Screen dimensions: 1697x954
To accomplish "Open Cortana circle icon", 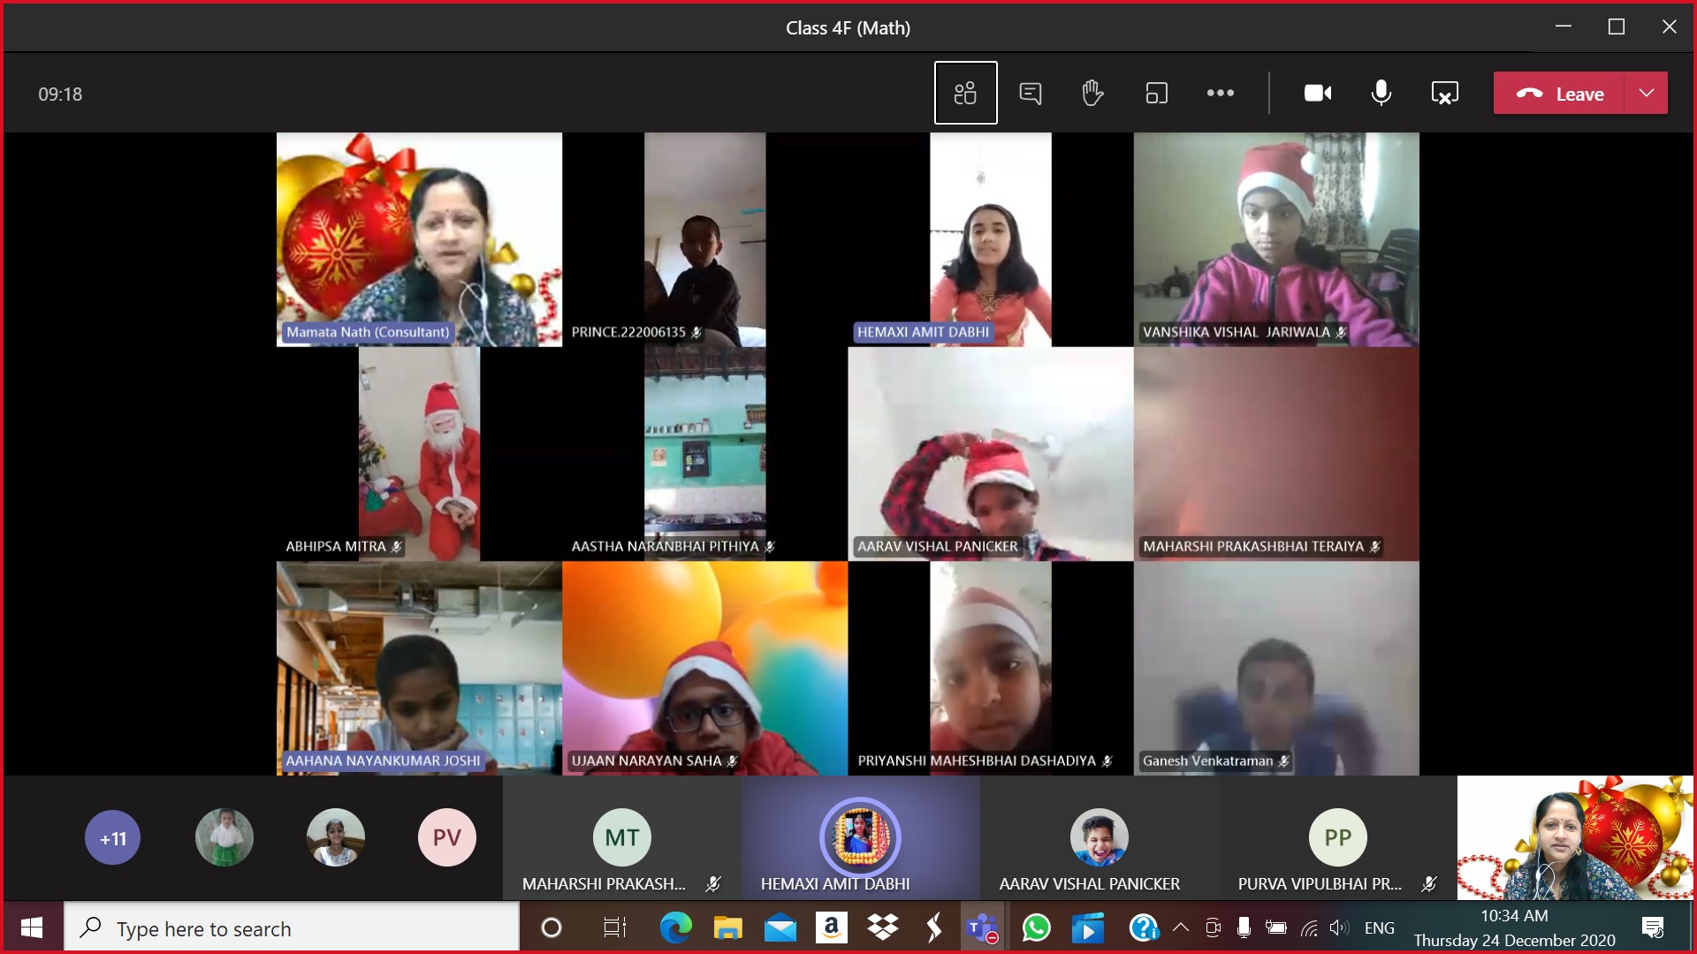I will coord(551,927).
